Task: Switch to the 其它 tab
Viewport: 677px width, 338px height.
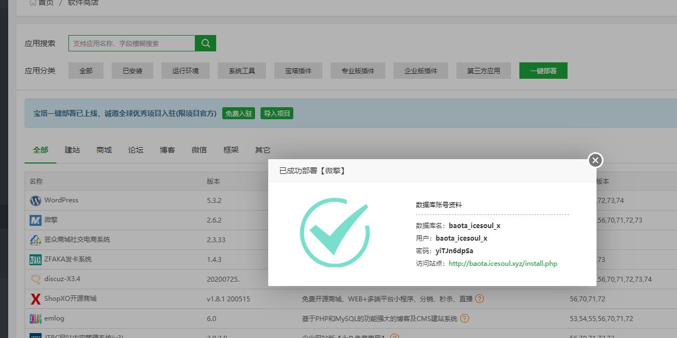Action: [263, 150]
